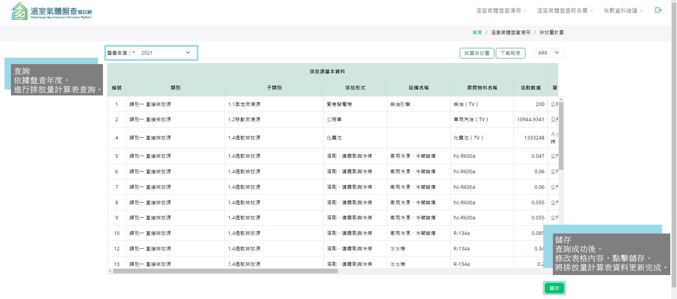The width and height of the screenshot is (677, 299).
Task: Open 係數資料維護 menu
Action: pyautogui.click(x=623, y=11)
